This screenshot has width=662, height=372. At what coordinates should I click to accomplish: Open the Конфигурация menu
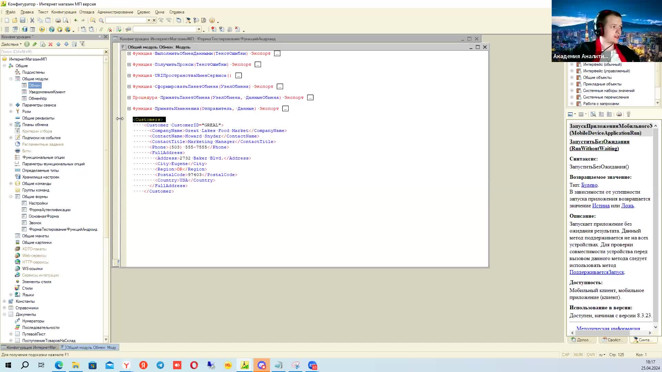[64, 12]
